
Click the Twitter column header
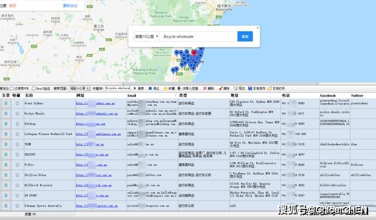click(357, 96)
